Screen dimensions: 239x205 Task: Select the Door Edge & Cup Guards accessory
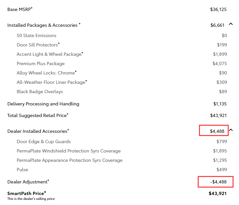pos(44,142)
